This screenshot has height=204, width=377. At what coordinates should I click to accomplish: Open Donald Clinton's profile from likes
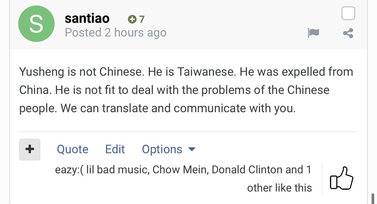tap(247, 170)
